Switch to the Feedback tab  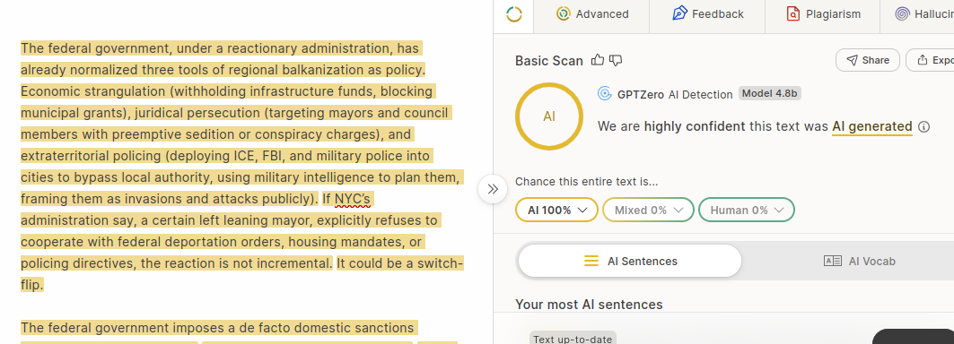click(x=707, y=14)
